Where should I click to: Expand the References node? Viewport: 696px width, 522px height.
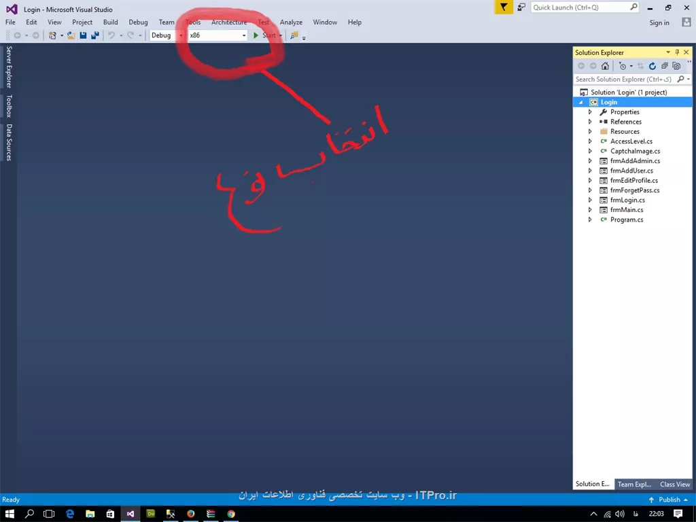pos(590,122)
